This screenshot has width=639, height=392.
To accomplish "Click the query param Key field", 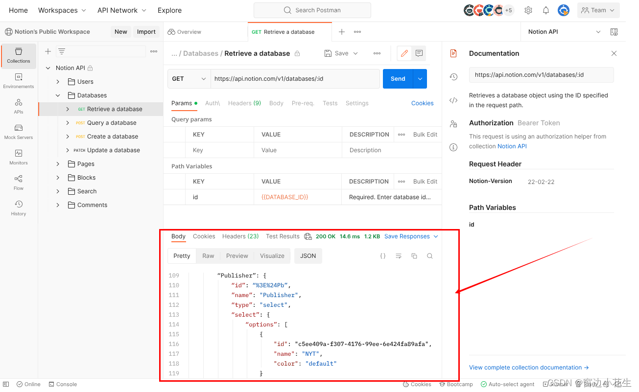I will 219,150.
